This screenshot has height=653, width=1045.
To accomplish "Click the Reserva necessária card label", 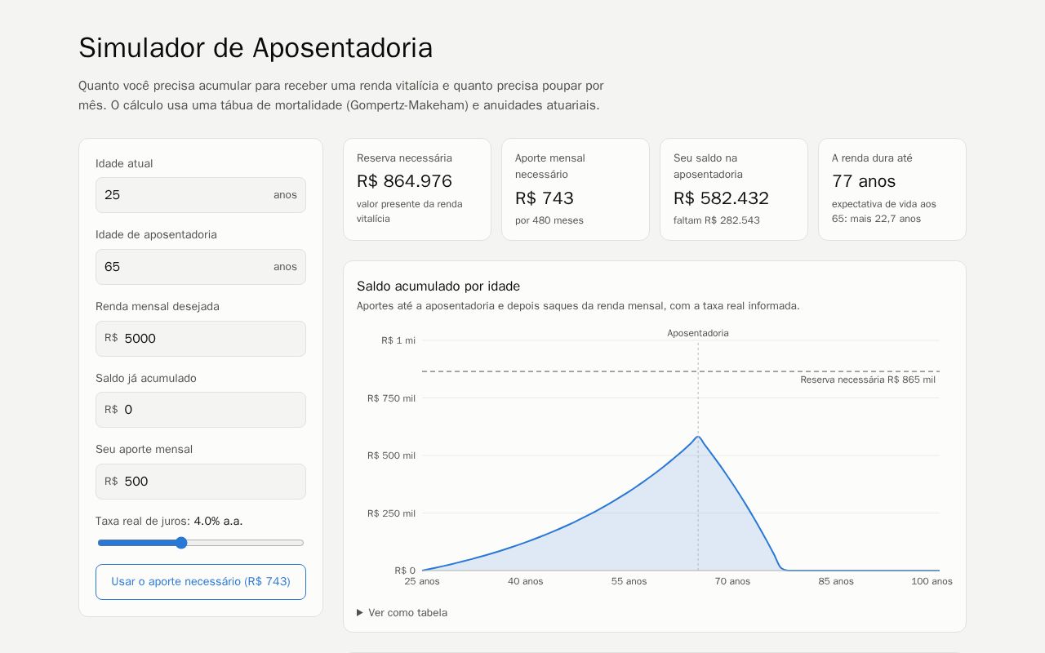I will click(x=404, y=158).
